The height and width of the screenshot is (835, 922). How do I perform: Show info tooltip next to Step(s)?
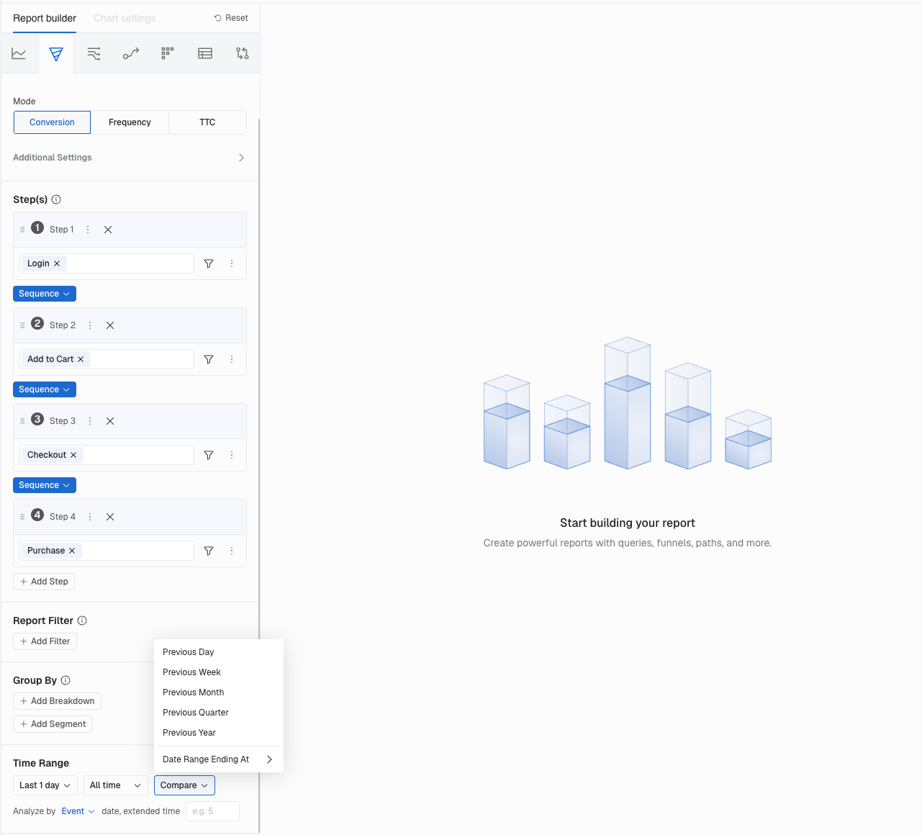coord(56,199)
